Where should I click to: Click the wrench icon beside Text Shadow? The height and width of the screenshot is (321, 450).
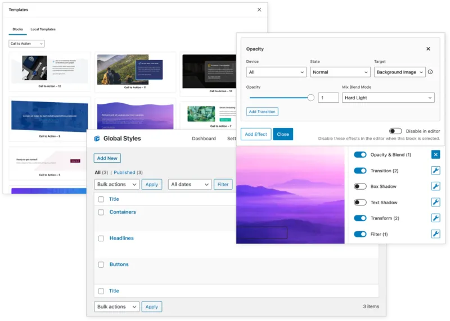(x=435, y=202)
